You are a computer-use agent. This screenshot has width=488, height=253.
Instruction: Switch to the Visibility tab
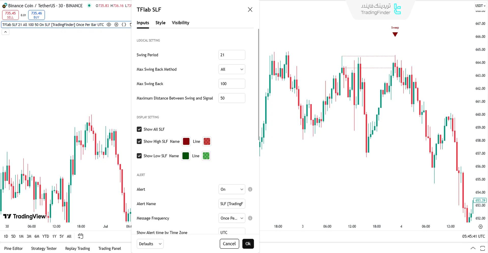(181, 23)
